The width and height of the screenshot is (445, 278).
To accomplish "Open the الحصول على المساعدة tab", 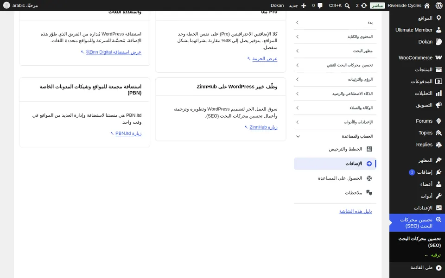I will coord(335,178).
